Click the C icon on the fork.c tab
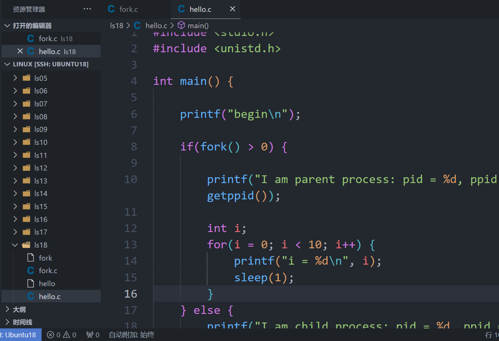Image resolution: width=499 pixels, height=341 pixels. pos(111,9)
